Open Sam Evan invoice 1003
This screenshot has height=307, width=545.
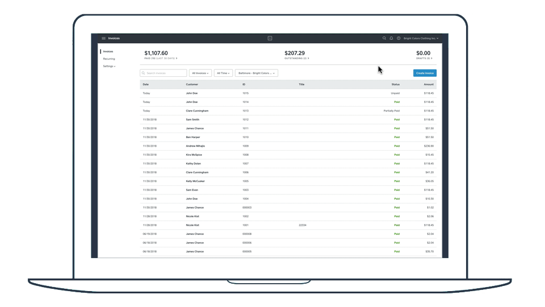coord(288,190)
